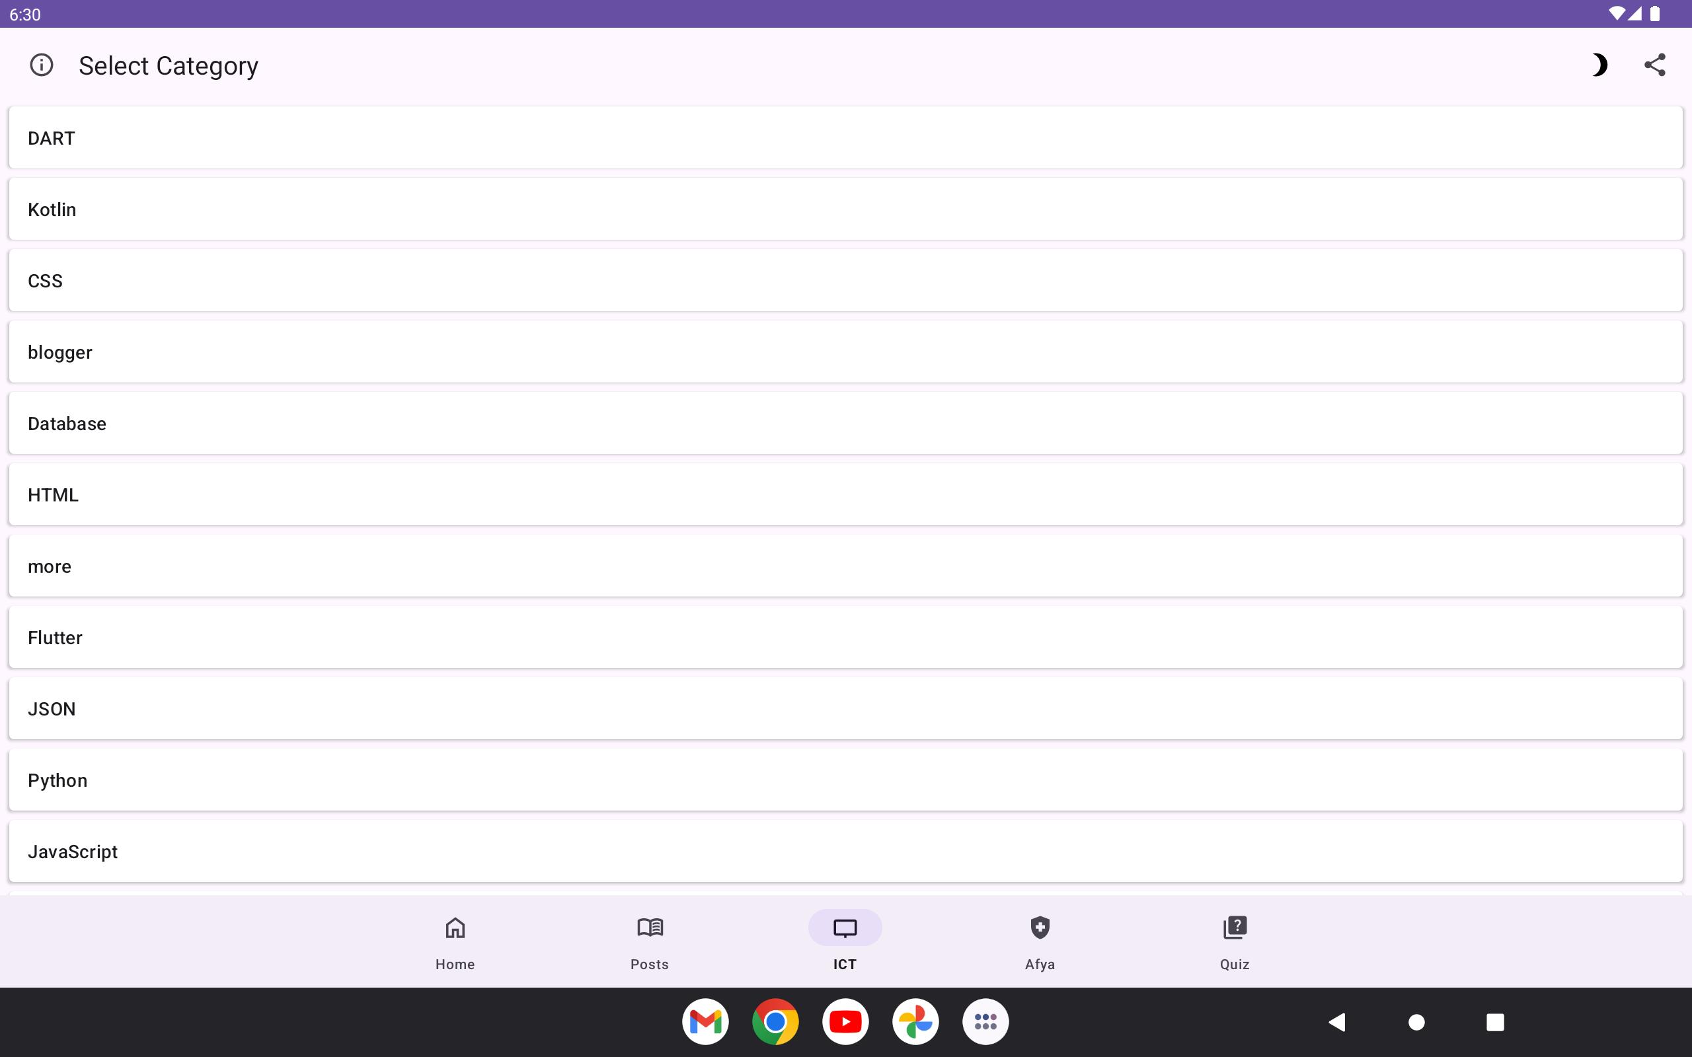Open the app drawer grid icon

(985, 1021)
